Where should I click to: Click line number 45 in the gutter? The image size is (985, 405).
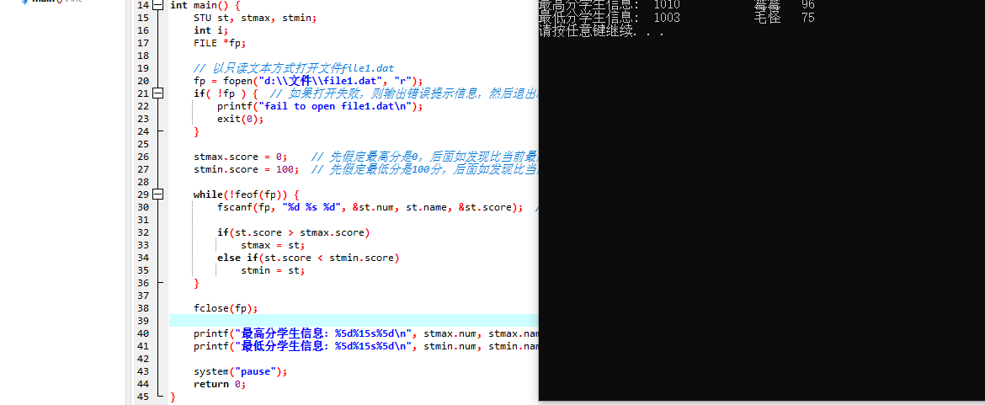142,397
